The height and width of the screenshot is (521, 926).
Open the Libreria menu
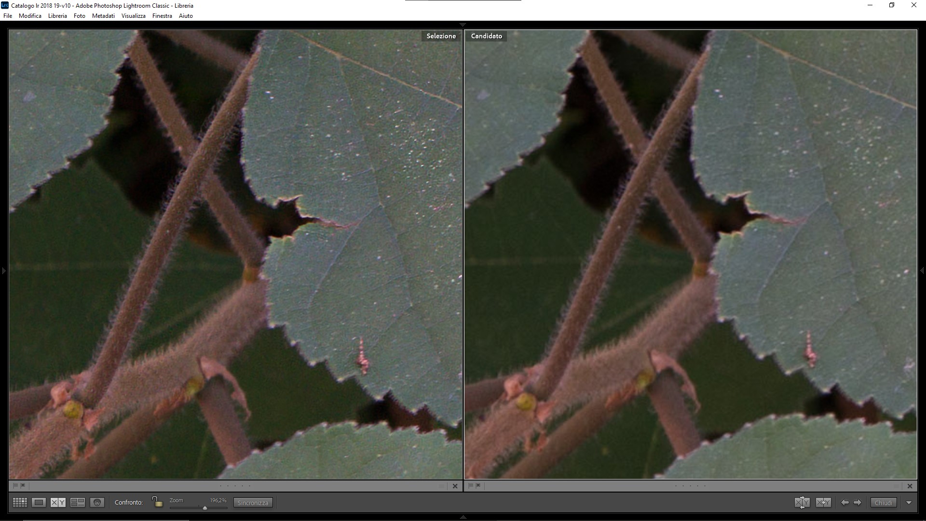[x=57, y=16]
